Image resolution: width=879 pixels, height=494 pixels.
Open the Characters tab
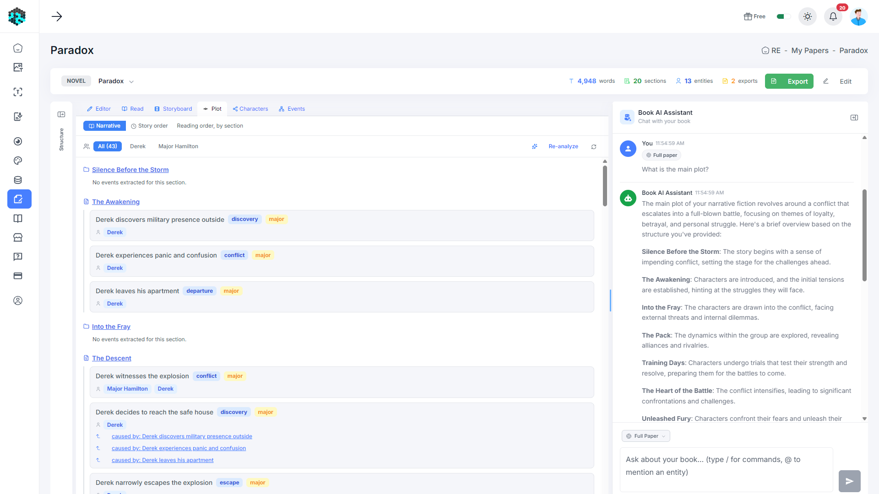tap(250, 109)
